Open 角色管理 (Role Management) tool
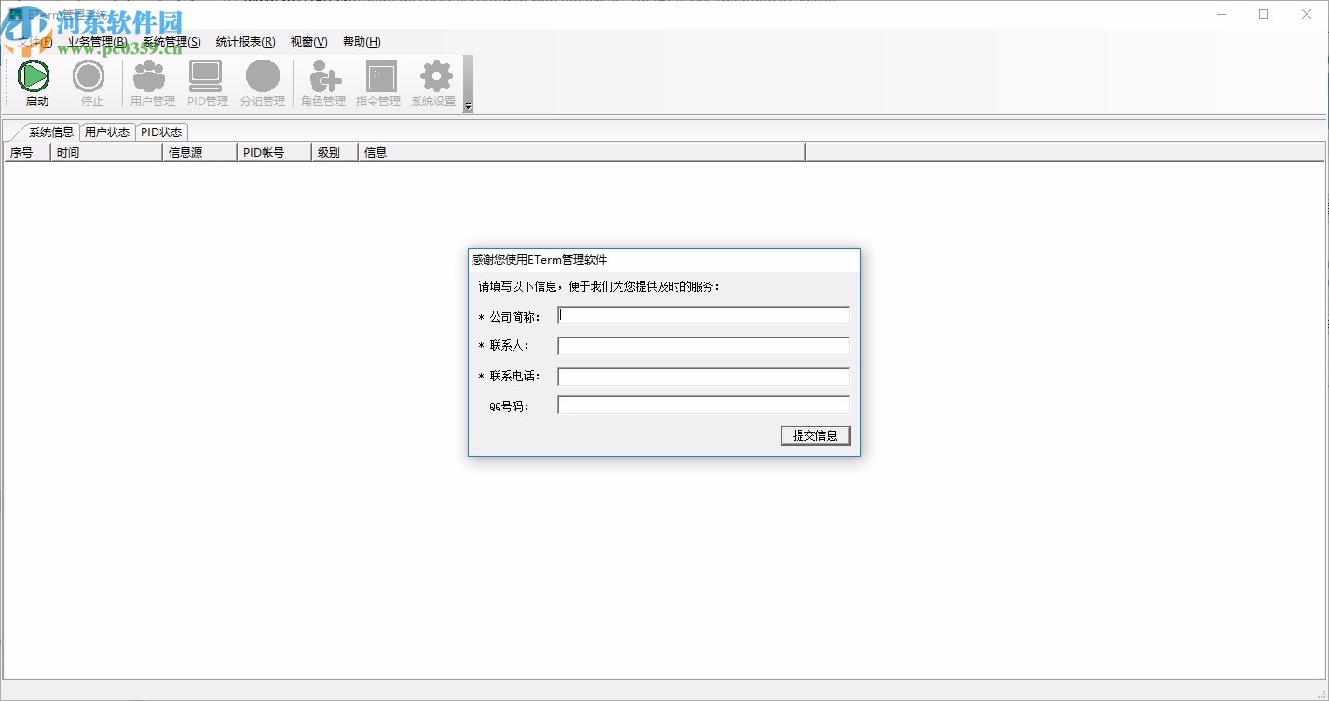 pos(322,82)
